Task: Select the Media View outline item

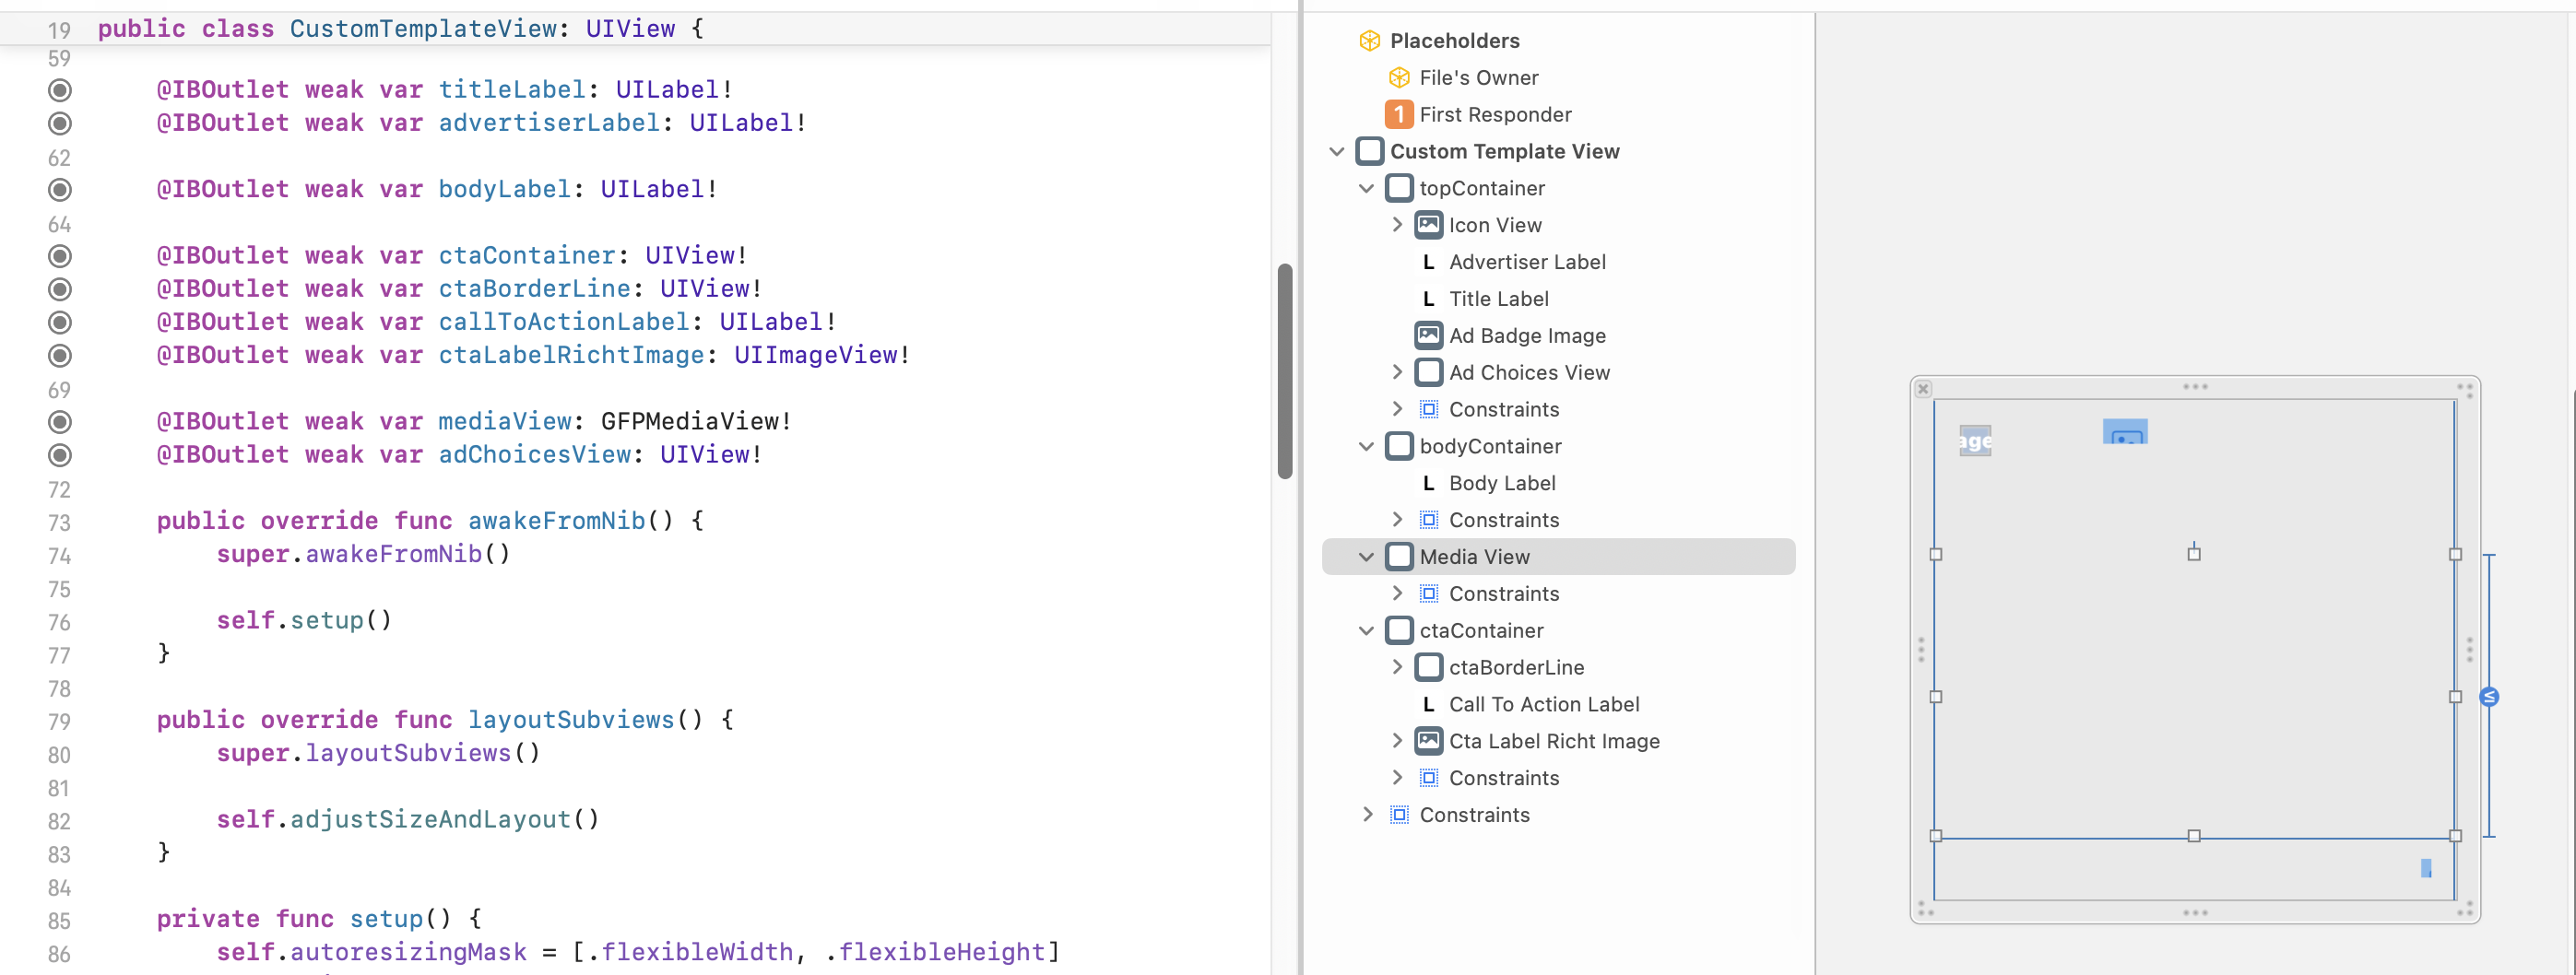Action: coord(1474,557)
